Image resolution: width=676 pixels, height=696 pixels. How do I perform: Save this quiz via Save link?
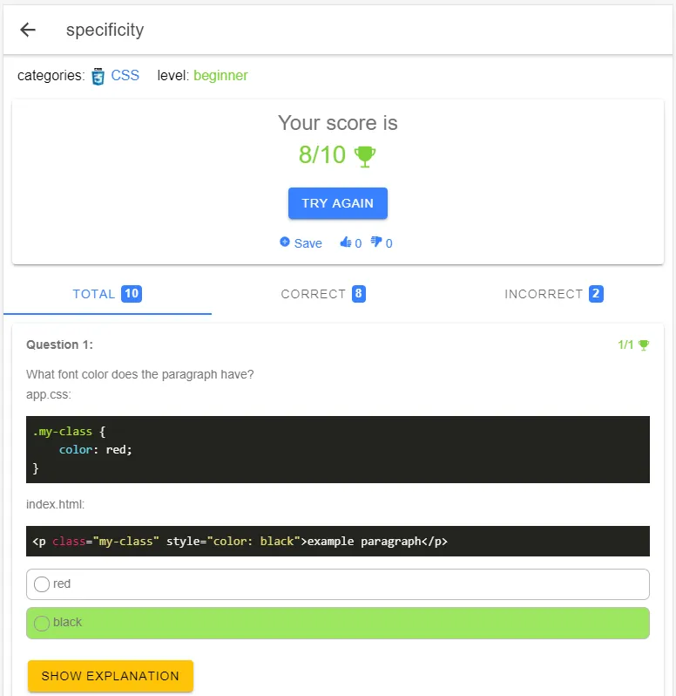click(308, 243)
